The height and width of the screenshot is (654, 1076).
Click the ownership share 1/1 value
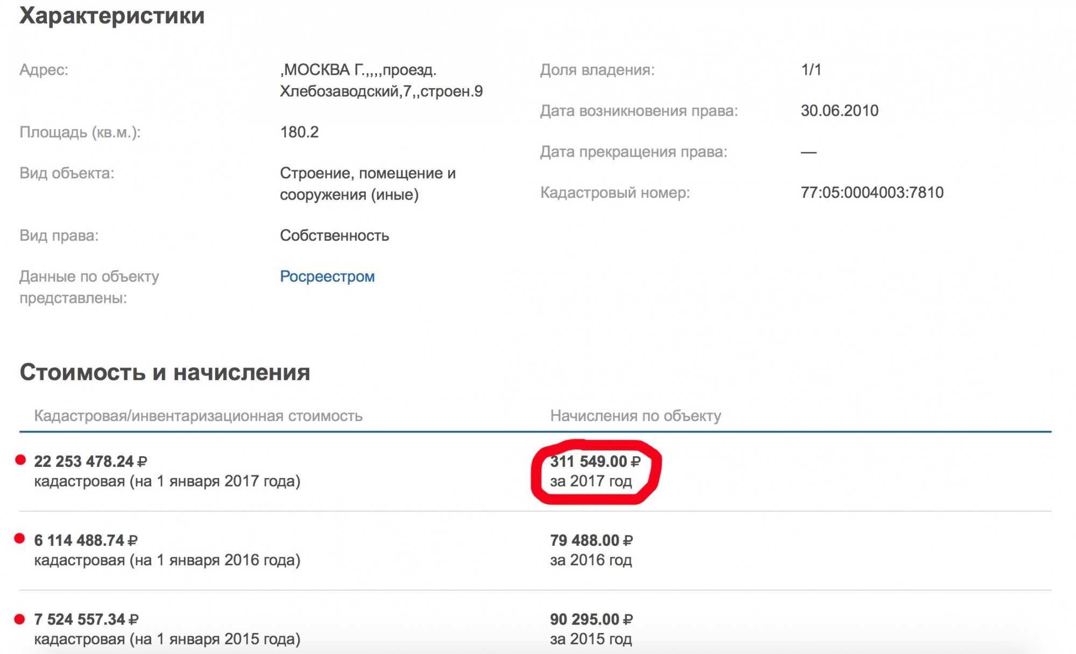point(811,70)
